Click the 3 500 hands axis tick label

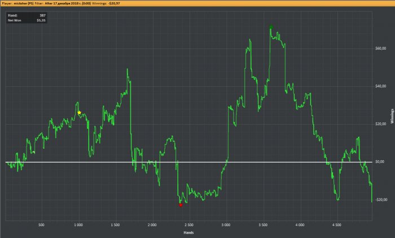[x=263, y=225]
